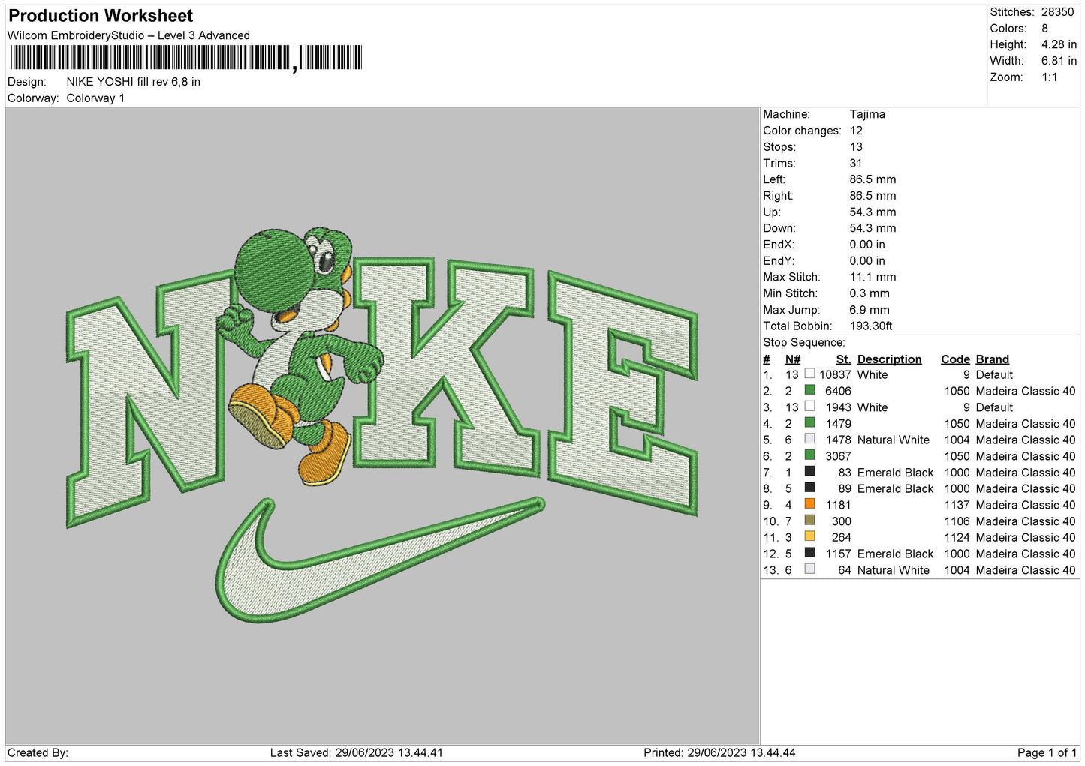Click the white swatch in stop row 3
The image size is (1085, 766).
coord(809,407)
